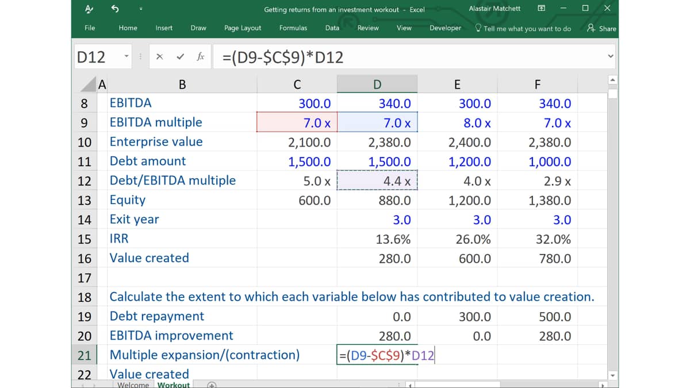690x388 pixels.
Task: Click EBITDA improvement label
Action: [x=171, y=336]
